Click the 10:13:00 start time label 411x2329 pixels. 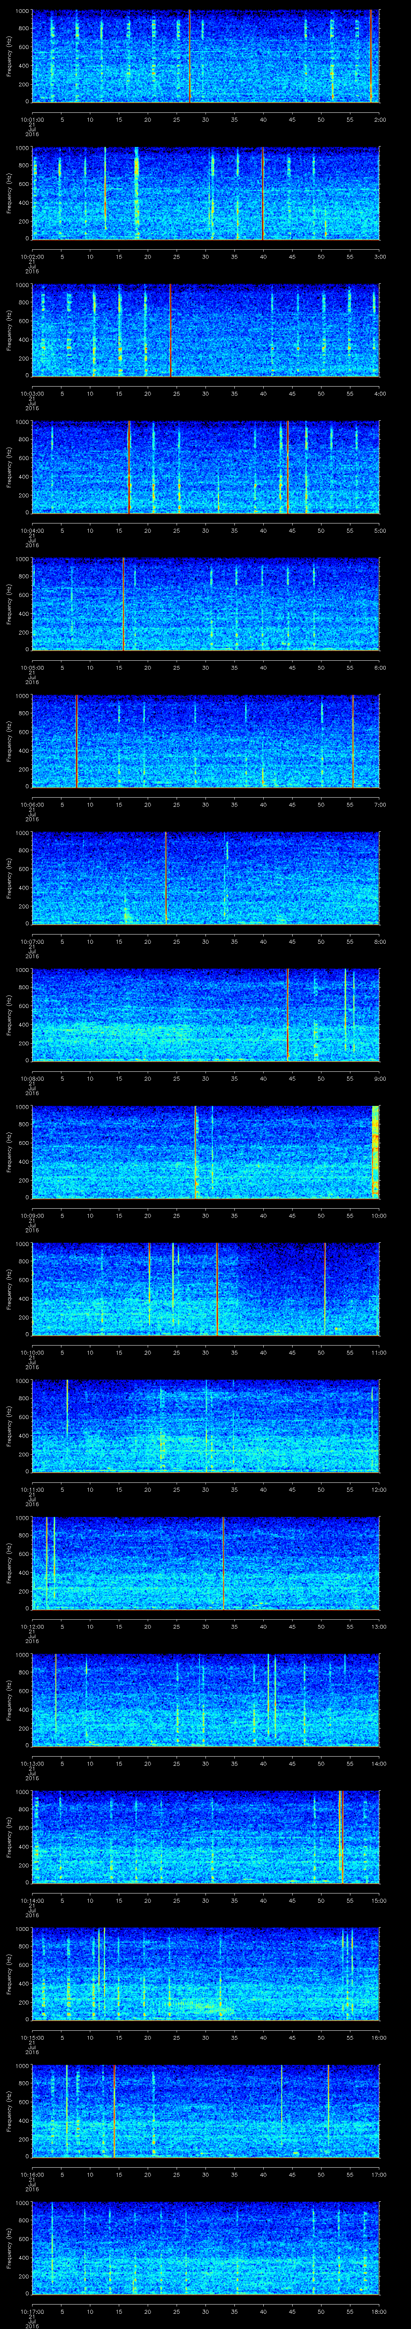33,1763
